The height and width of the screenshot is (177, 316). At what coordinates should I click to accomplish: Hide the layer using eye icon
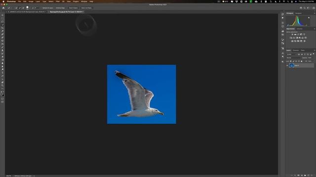point(287,65)
